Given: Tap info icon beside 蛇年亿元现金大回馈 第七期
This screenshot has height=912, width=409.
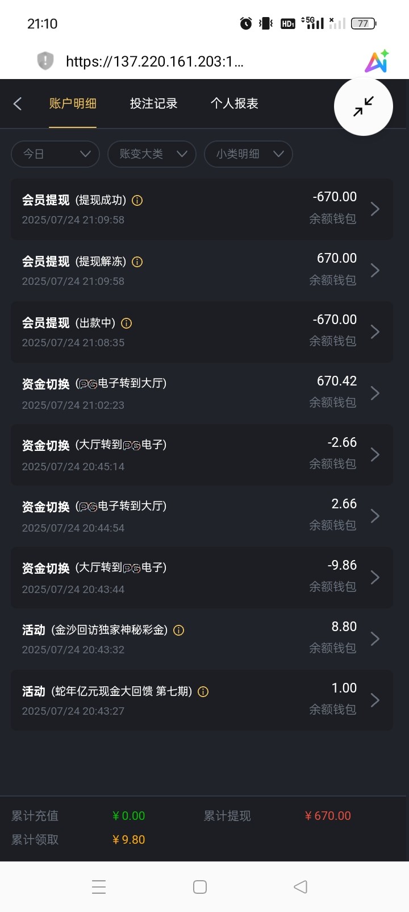Looking at the screenshot, I should [203, 691].
